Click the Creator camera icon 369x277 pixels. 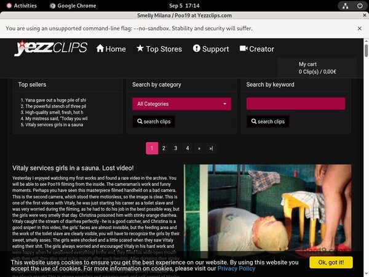pyautogui.click(x=244, y=49)
